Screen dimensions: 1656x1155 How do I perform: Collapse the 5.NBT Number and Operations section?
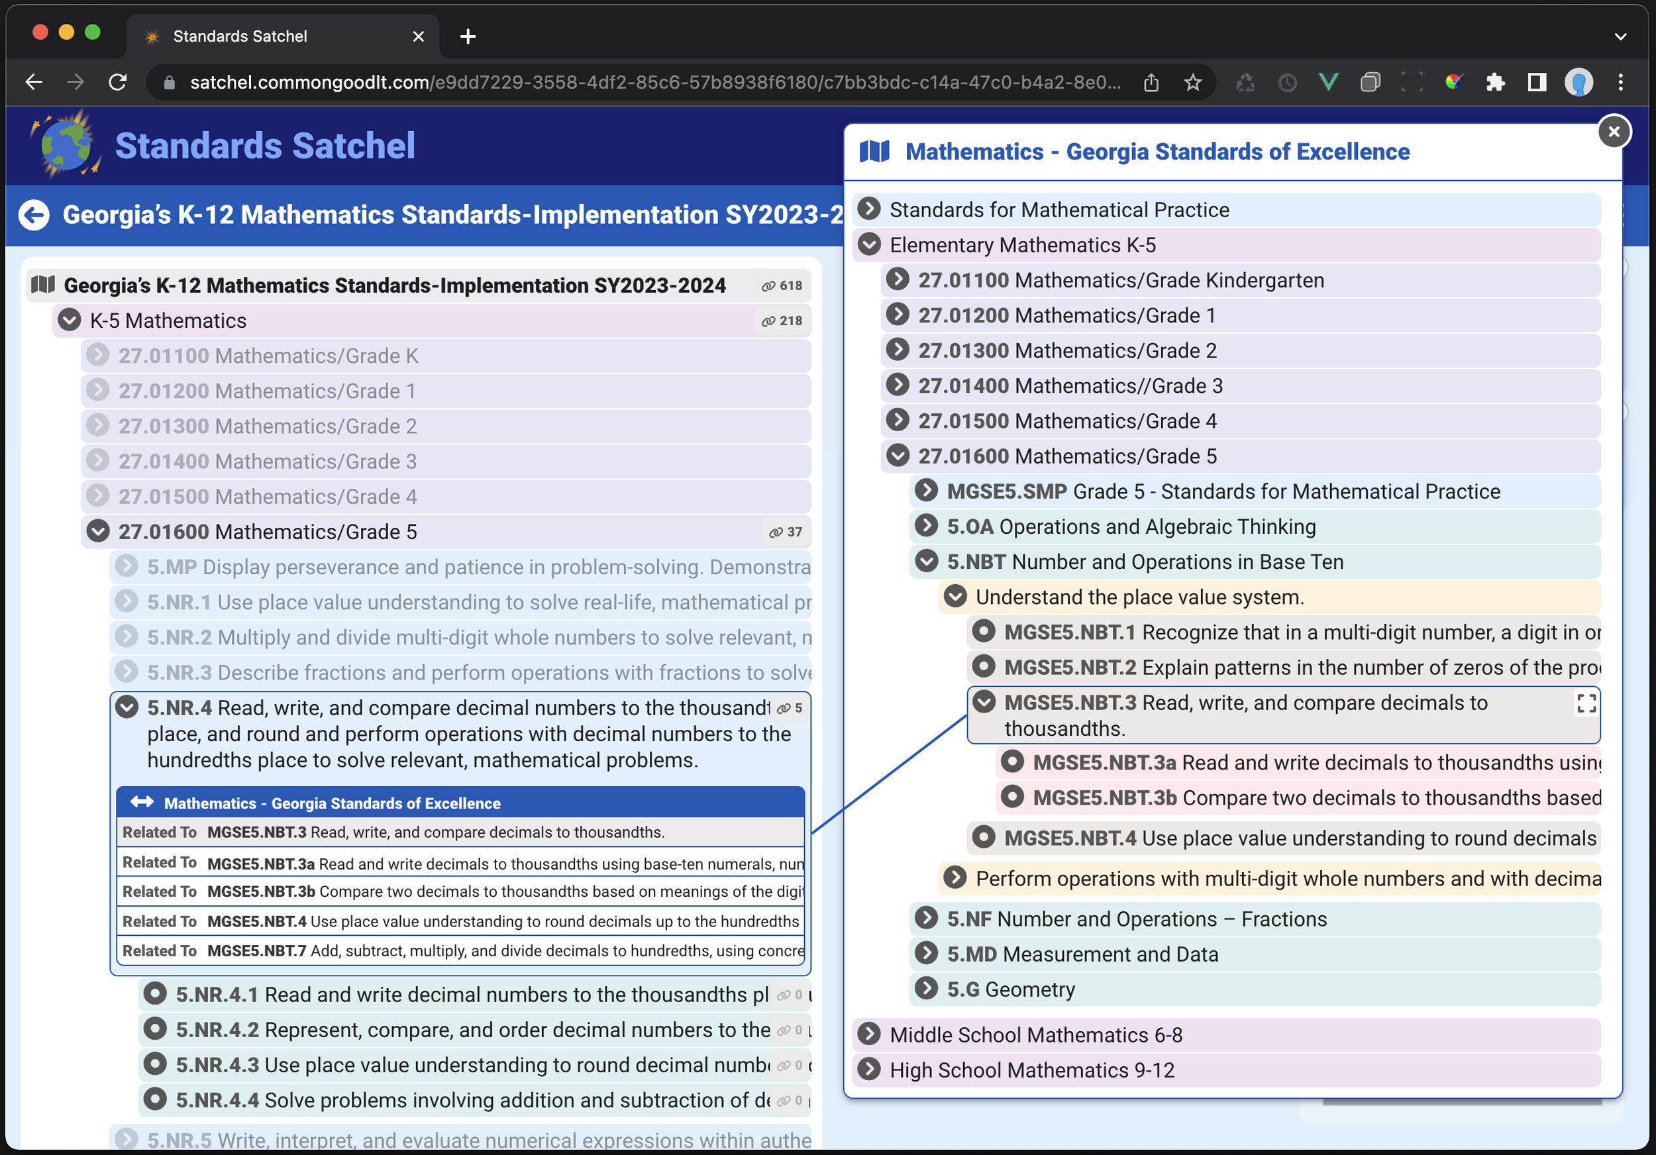pyautogui.click(x=926, y=561)
